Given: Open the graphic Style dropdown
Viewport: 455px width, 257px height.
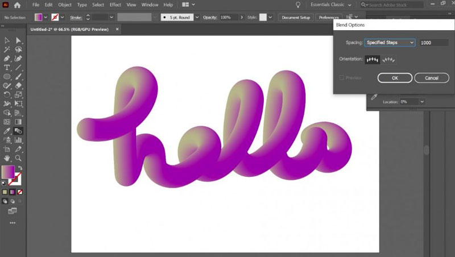Looking at the screenshot, I should point(270,18).
